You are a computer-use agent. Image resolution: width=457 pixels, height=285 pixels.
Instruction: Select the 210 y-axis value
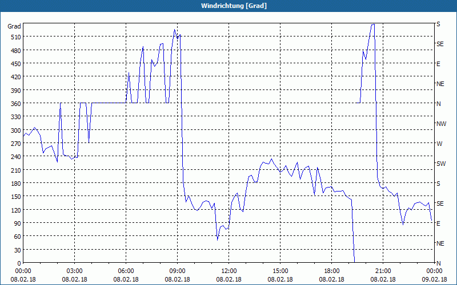coord(16,170)
